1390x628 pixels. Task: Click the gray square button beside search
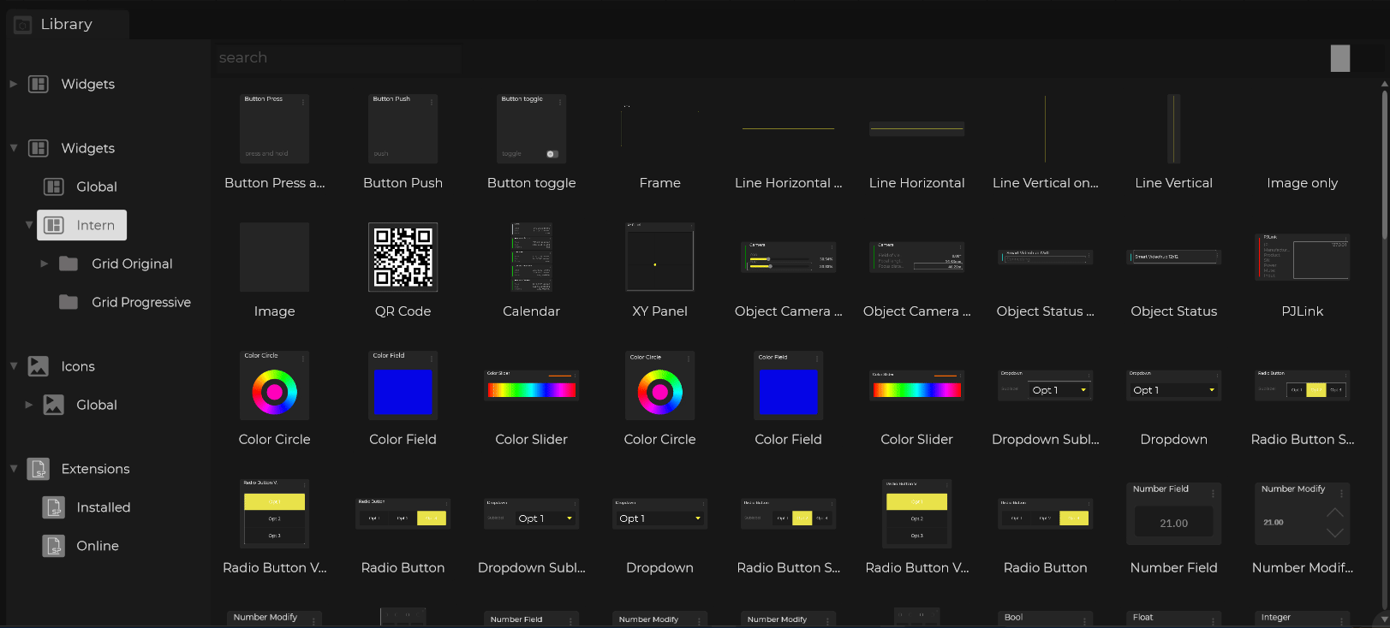[1339, 58]
